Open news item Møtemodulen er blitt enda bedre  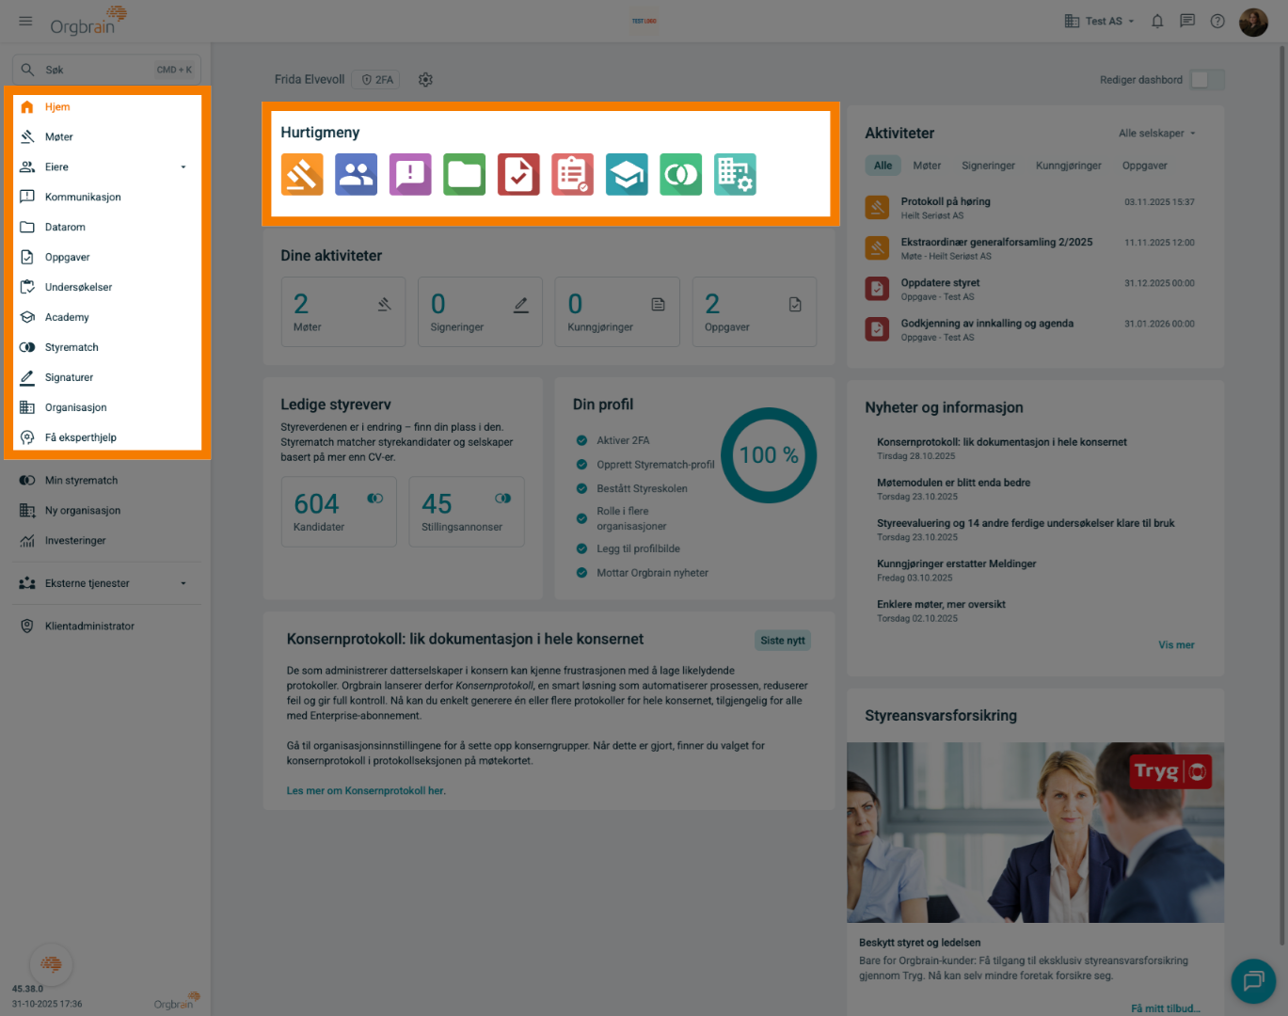[953, 483]
